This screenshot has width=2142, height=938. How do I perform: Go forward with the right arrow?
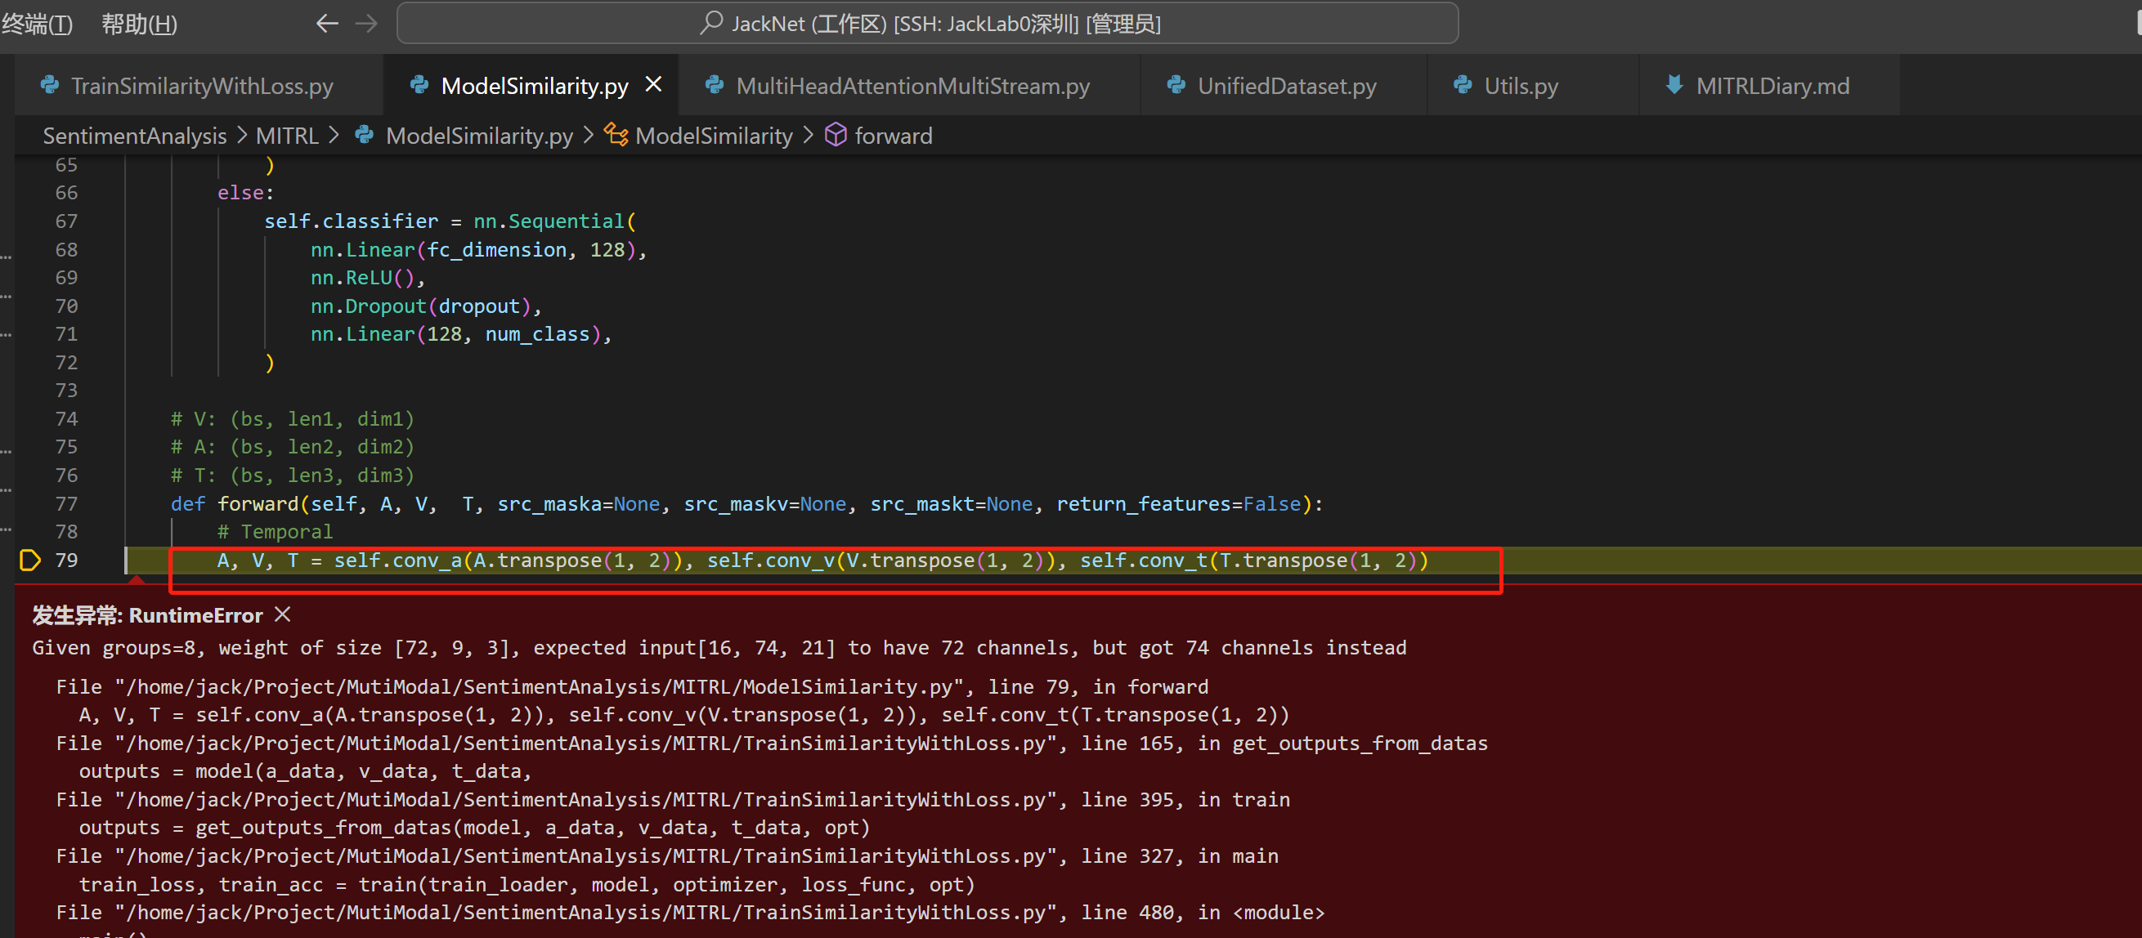click(x=367, y=23)
